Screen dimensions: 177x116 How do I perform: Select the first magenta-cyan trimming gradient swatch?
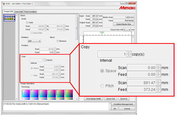tap(26, 95)
